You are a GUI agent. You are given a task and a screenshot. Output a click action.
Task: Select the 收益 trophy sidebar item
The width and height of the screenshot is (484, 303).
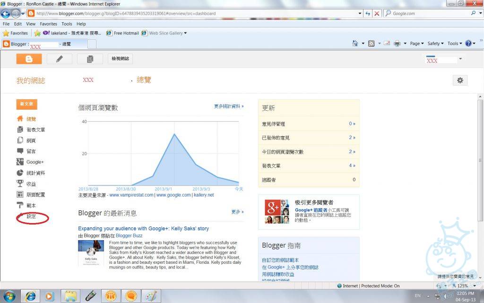[20, 184]
